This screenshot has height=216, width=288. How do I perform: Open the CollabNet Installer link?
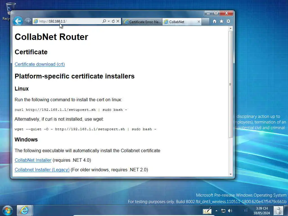click(x=33, y=160)
